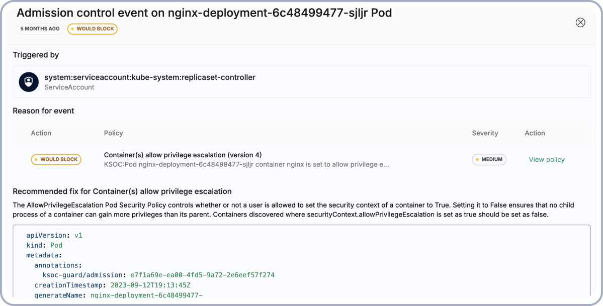Click the 'Recommended fix' section heading

[x=122, y=191]
